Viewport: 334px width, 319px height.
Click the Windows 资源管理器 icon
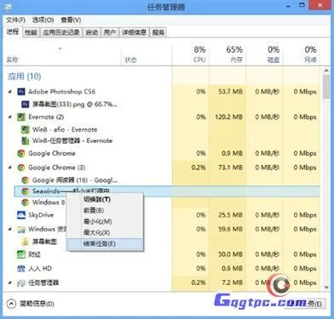(x=21, y=229)
